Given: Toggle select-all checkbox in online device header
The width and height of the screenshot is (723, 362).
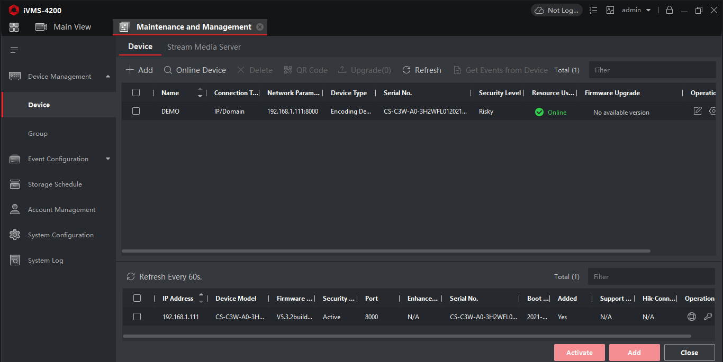Looking at the screenshot, I should [x=137, y=298].
